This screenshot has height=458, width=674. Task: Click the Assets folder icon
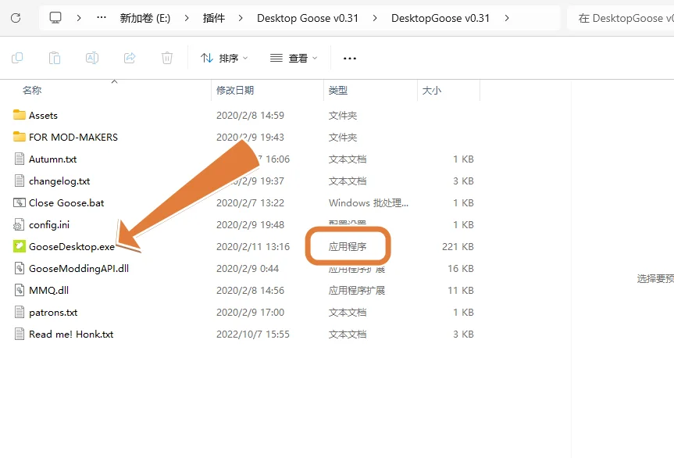tap(20, 115)
